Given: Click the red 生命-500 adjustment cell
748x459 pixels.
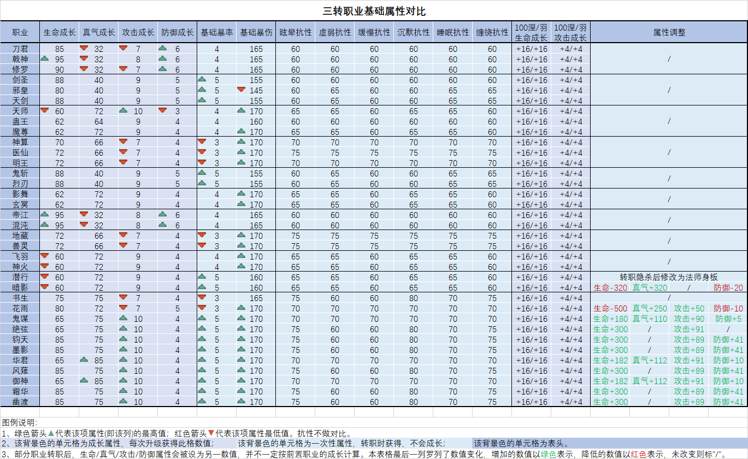Looking at the screenshot, I should point(610,308).
